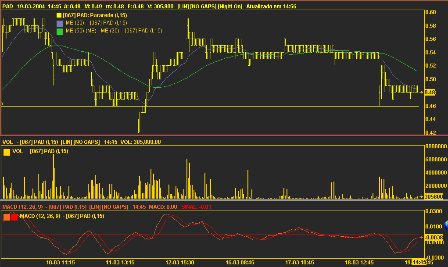Select the '[067] PAD: Pararede (I,15)' legend label
Screen dimensions: 448x267
(x=95, y=15)
